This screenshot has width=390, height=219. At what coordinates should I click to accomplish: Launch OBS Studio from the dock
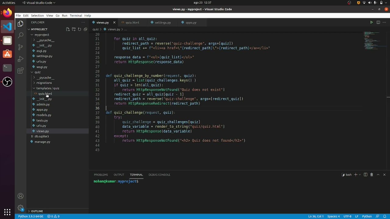[x=7, y=82]
